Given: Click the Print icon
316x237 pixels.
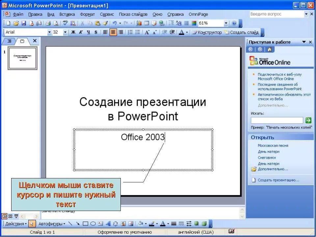Looking at the screenshot, I should point(48,23).
